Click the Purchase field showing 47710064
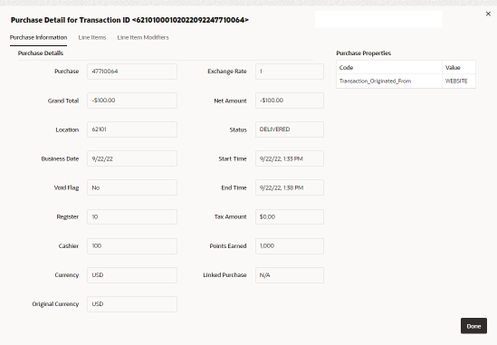497x345 pixels. pos(132,72)
